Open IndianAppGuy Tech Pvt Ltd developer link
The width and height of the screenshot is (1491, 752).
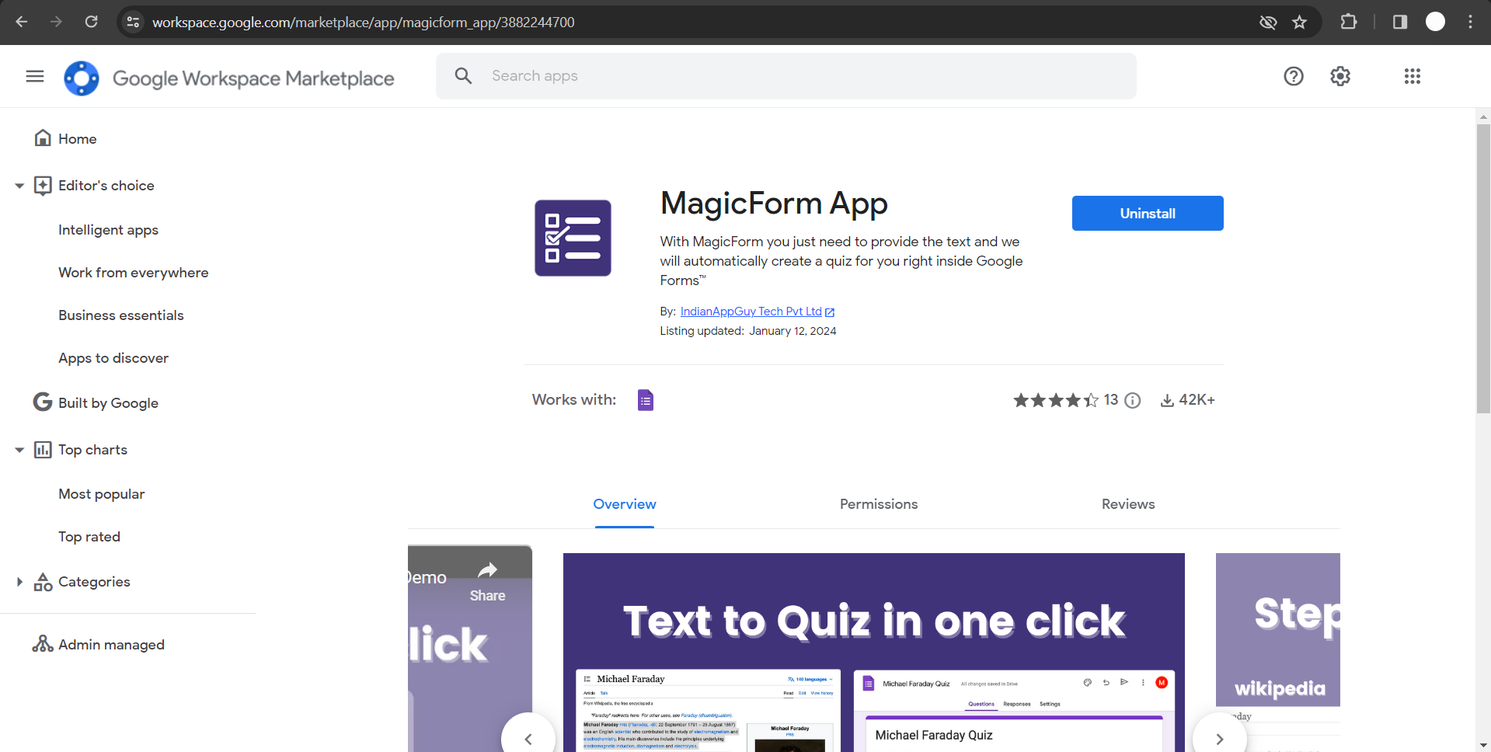pyautogui.click(x=751, y=312)
